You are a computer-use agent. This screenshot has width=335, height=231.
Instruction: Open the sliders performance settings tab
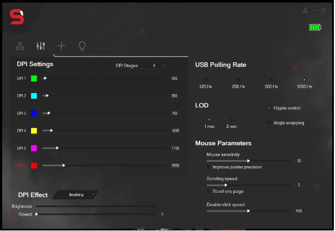(x=40, y=46)
